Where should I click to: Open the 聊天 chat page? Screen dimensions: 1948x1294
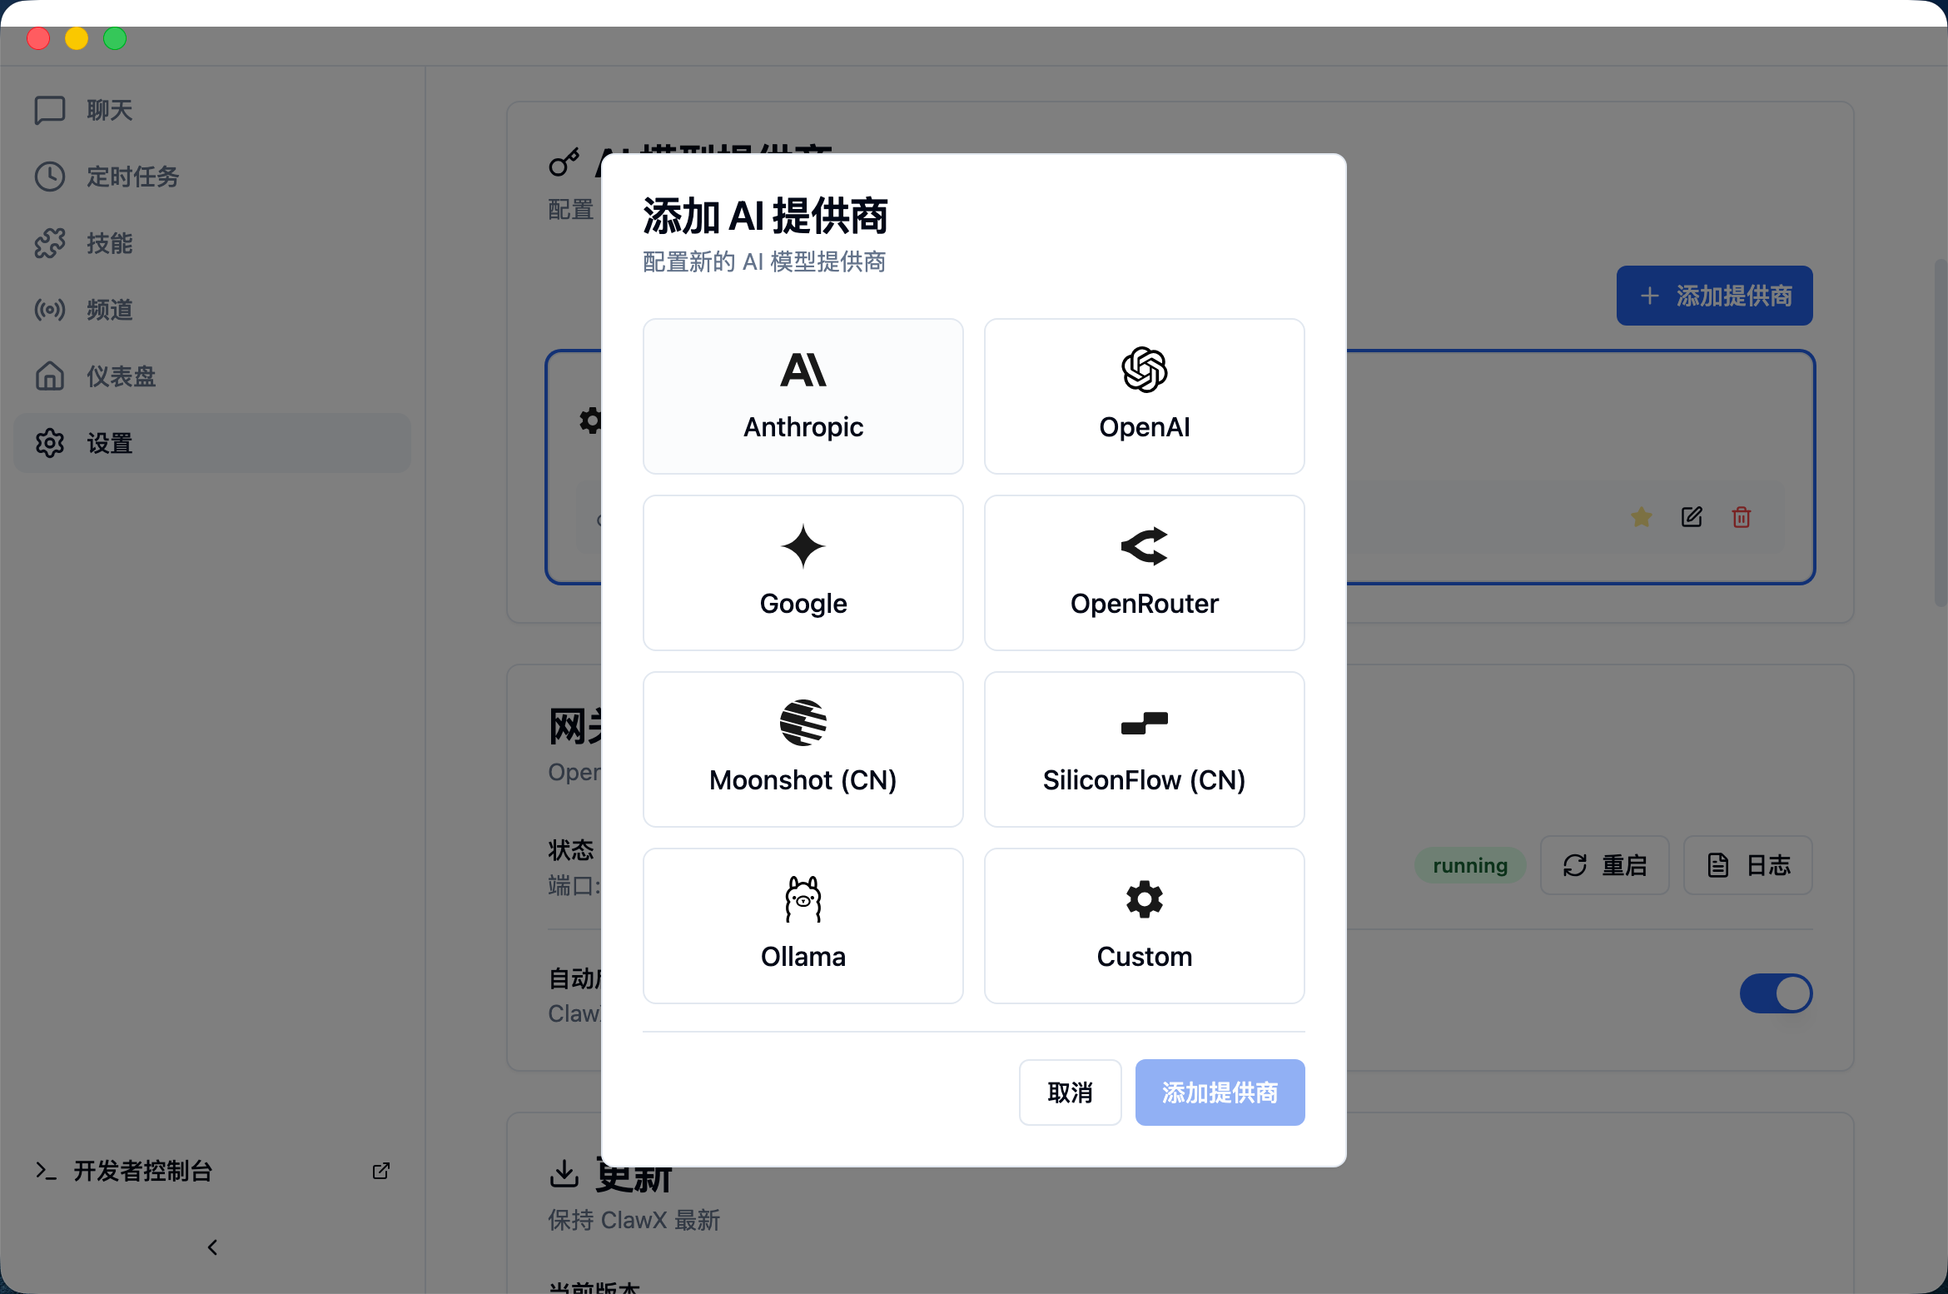click(109, 110)
